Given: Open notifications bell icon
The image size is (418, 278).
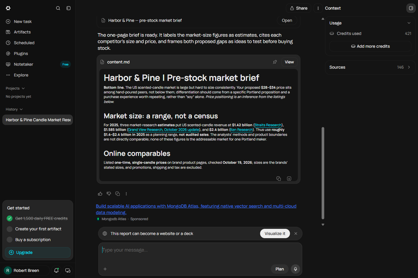Looking at the screenshot, I should click(x=57, y=270).
